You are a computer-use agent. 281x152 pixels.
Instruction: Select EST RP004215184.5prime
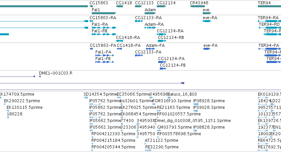(x=113, y=140)
